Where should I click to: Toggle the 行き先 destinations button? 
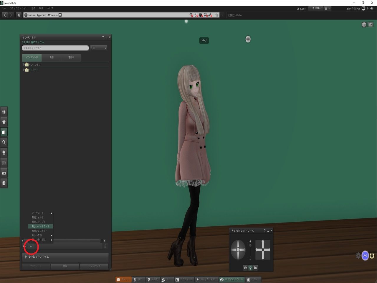point(153,279)
